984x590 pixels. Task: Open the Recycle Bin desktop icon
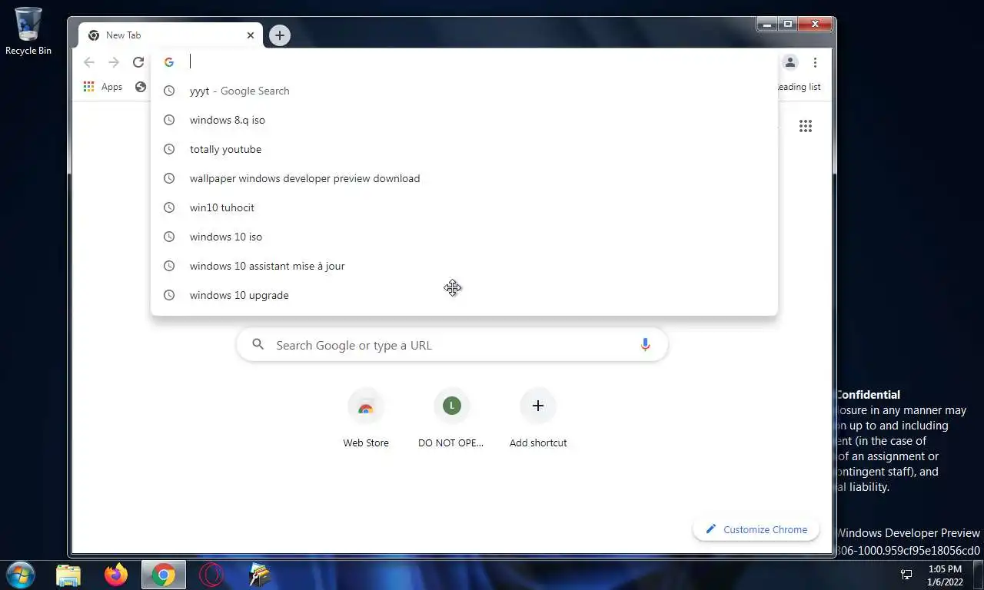coord(28,31)
